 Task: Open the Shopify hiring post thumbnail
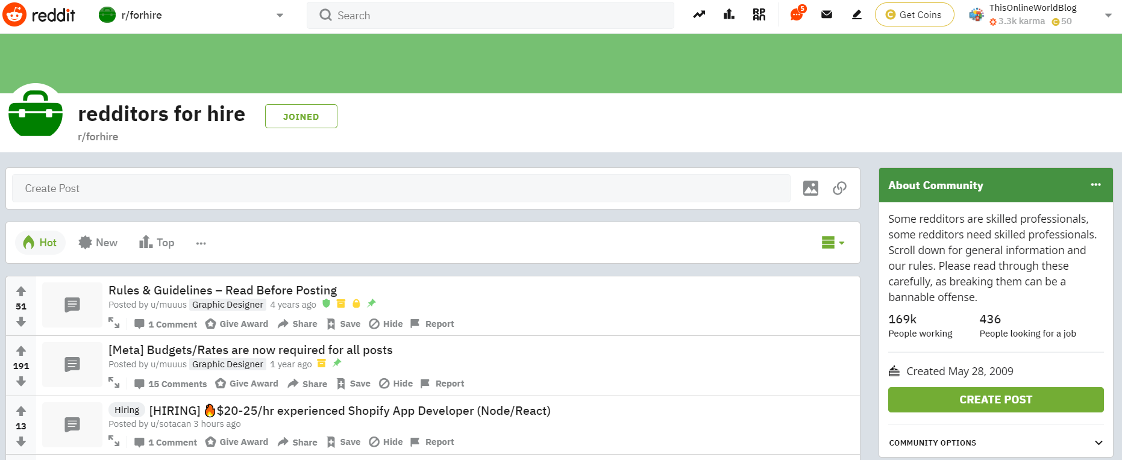tap(72, 424)
